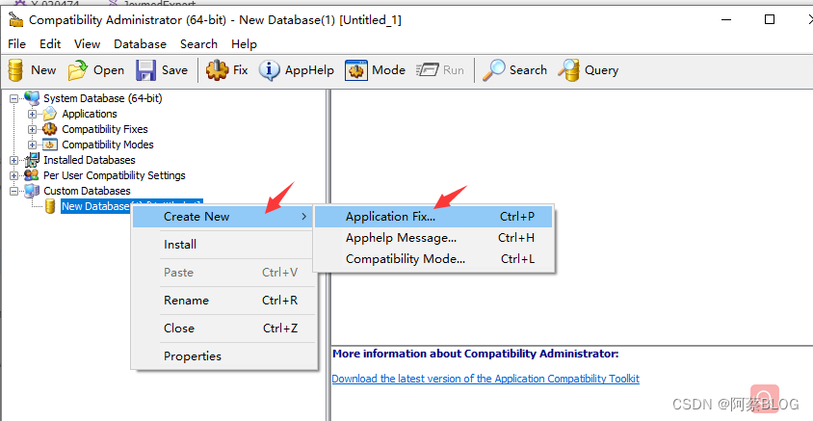
Task: Click the Installed Databases icon
Action: tap(32, 160)
